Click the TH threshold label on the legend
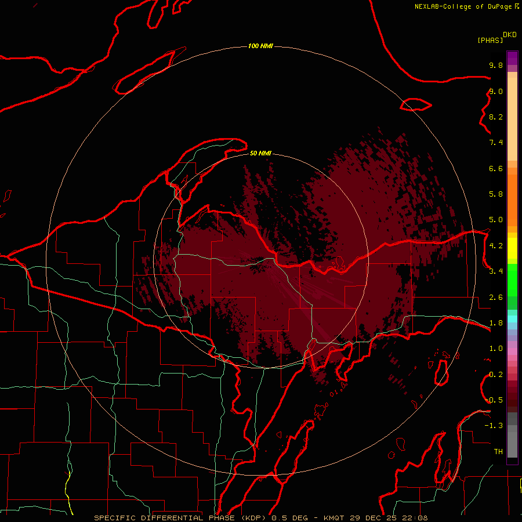The height and width of the screenshot is (522, 522). 498,452
